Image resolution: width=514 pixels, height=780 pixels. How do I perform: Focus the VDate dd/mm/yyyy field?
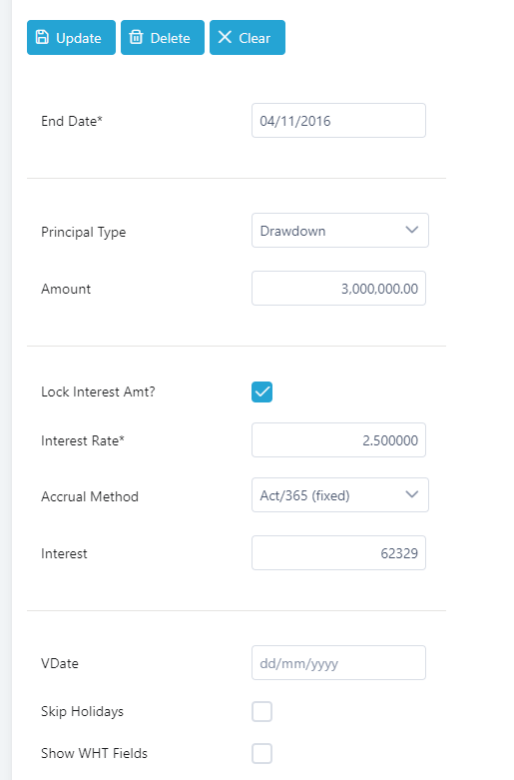pos(338,662)
